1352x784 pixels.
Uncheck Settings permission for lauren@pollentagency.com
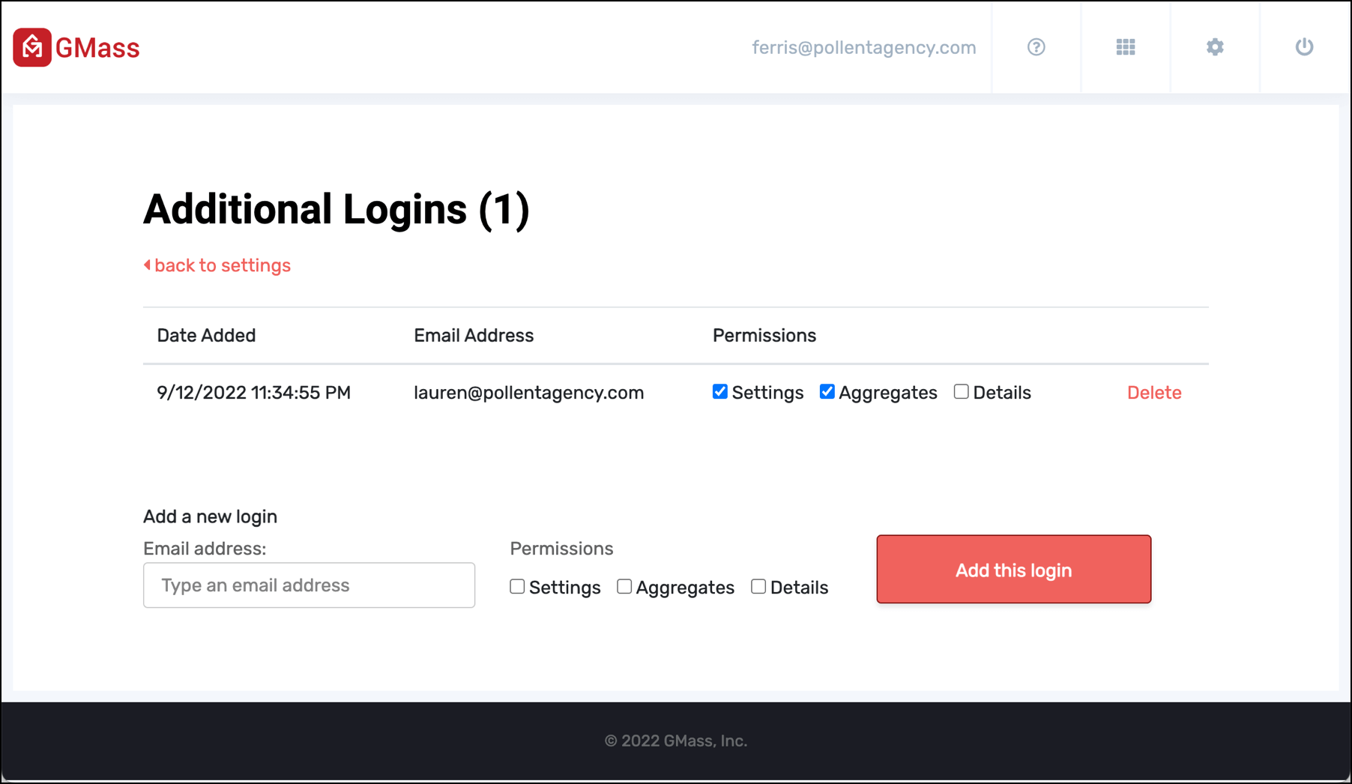[x=720, y=391]
